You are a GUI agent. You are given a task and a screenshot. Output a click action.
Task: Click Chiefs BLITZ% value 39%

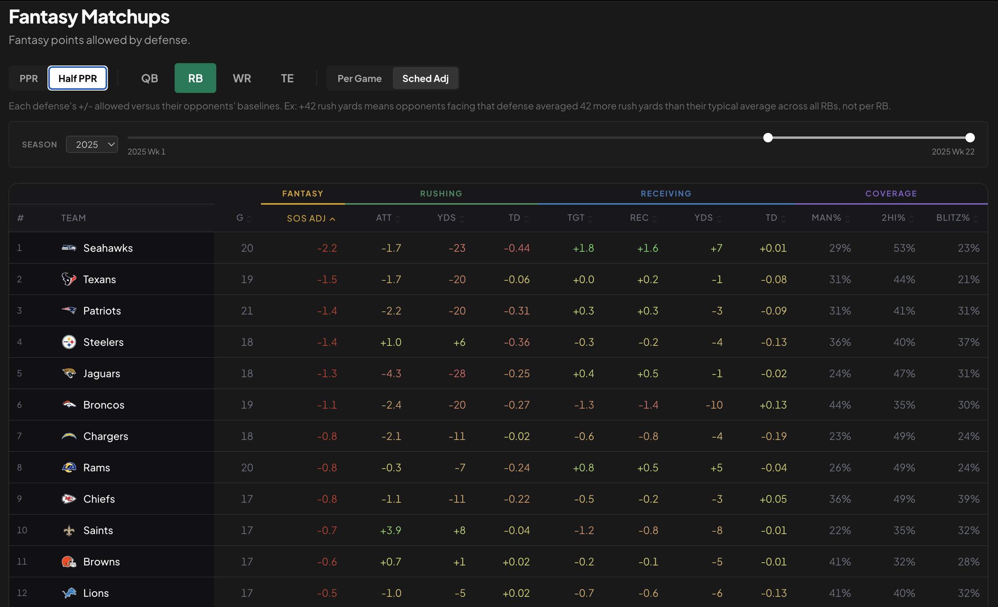[x=969, y=499]
